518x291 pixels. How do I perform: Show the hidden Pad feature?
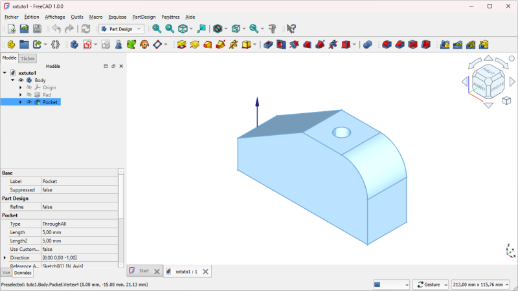[29, 94]
